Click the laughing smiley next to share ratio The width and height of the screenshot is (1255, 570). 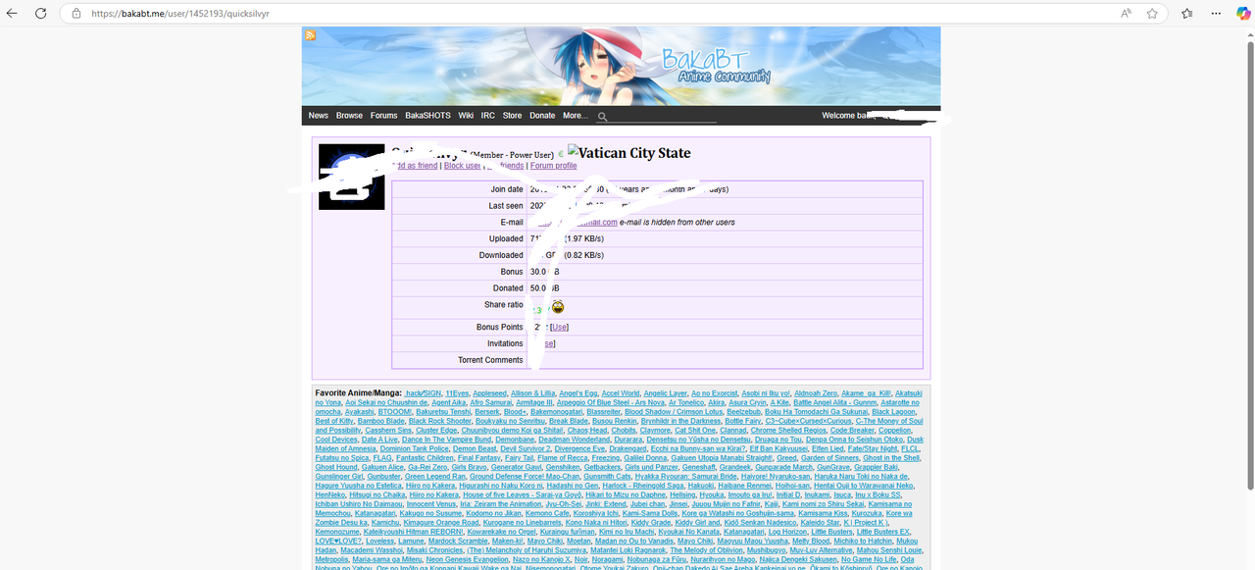[x=558, y=308]
